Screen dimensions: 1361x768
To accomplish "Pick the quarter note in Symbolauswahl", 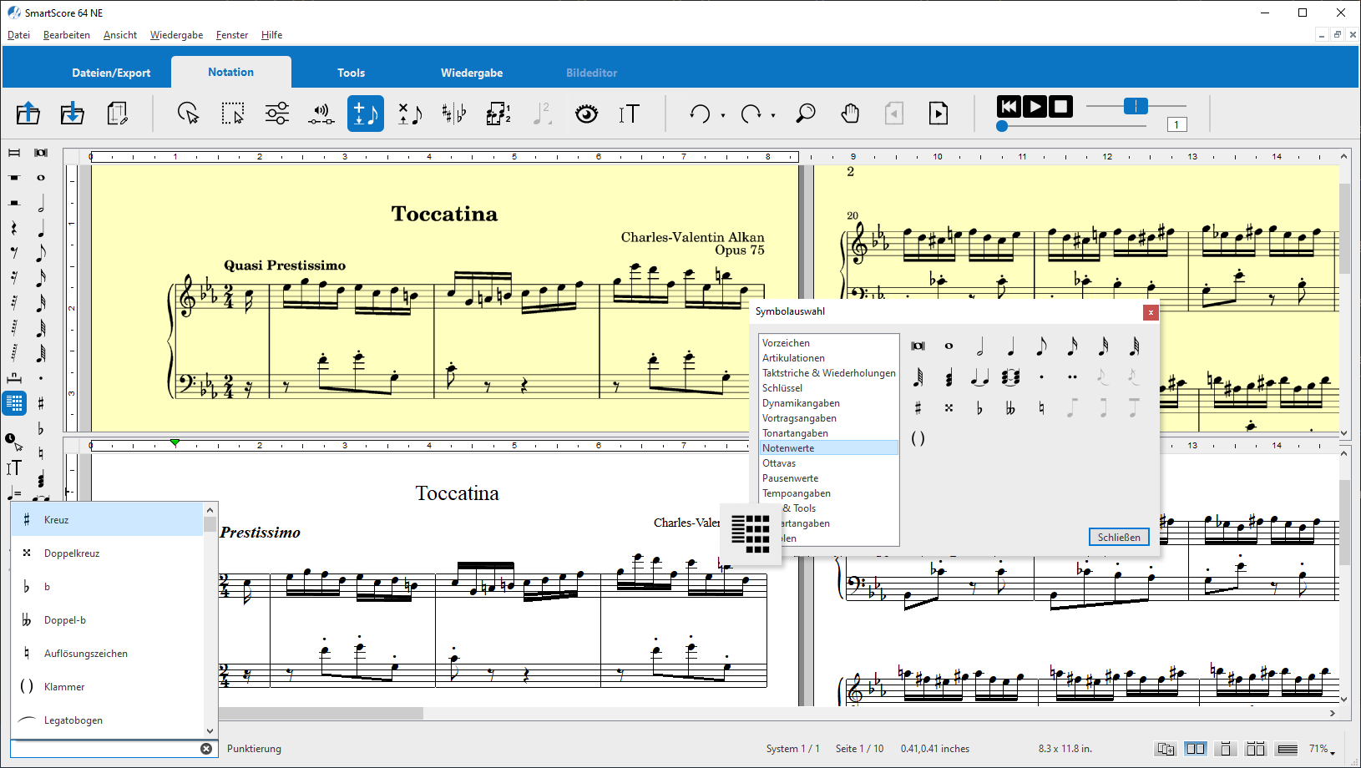I will tap(1010, 346).
